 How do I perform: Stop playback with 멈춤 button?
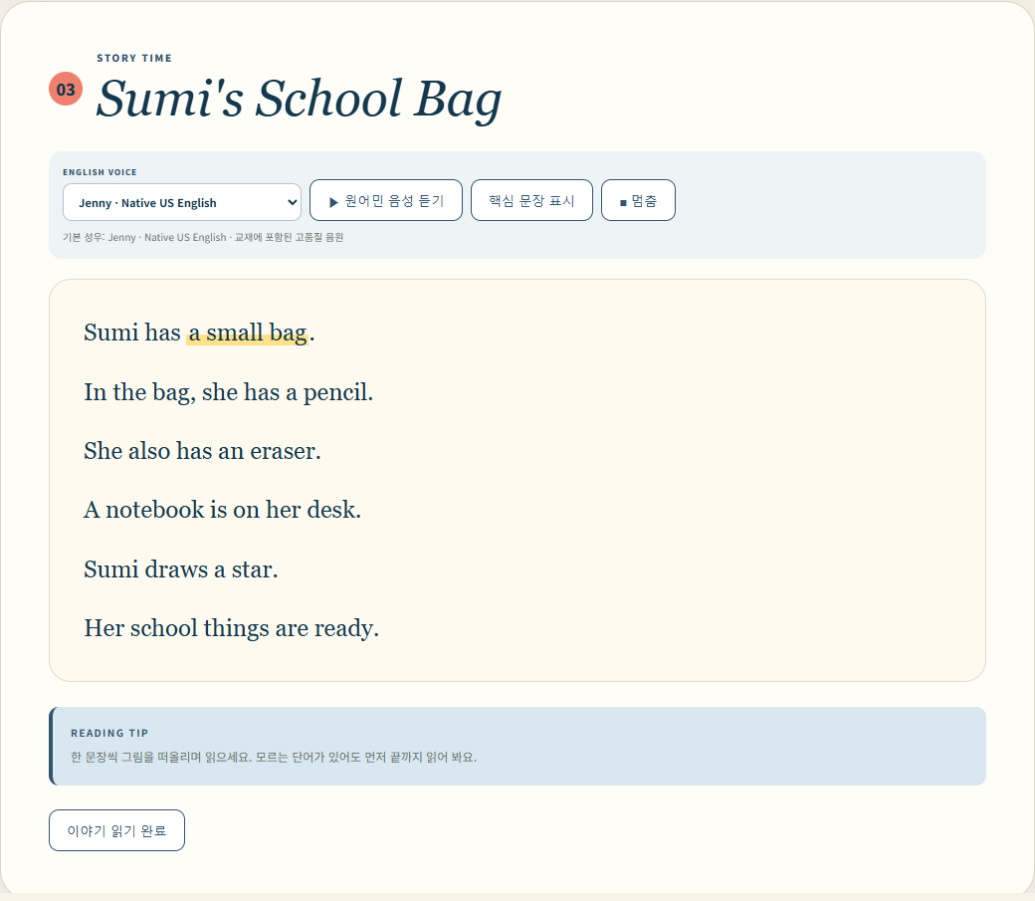[x=638, y=200]
